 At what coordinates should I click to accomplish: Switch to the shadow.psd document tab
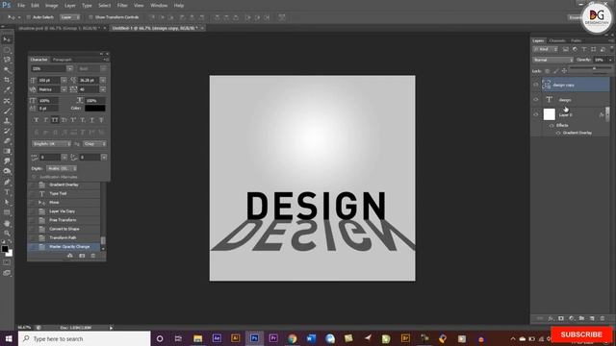point(61,28)
